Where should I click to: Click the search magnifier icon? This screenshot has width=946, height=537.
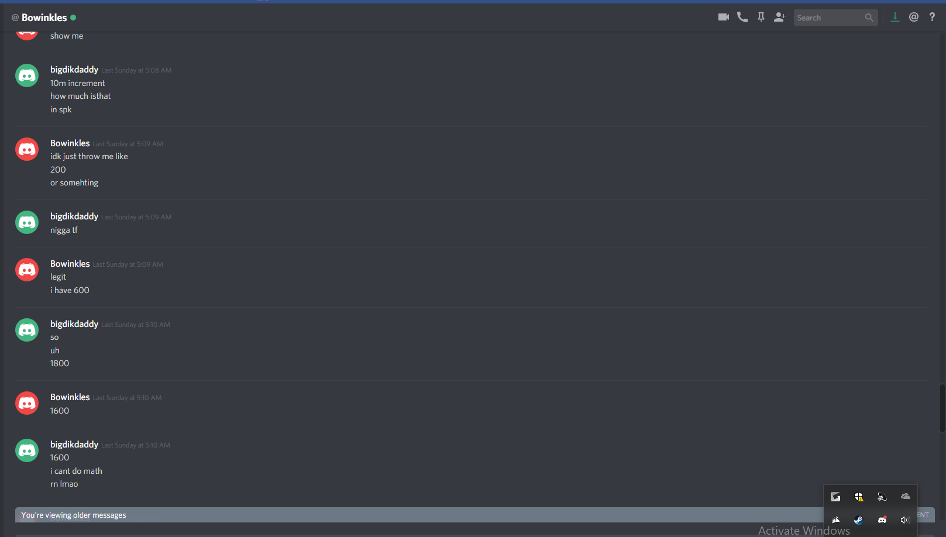(869, 18)
